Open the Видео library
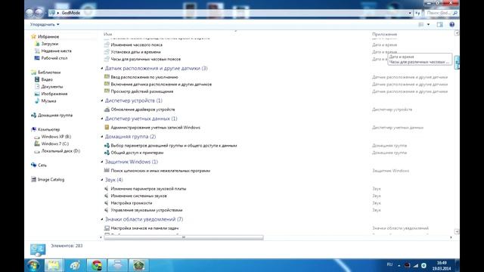The height and width of the screenshot is (272, 484). 47,79
